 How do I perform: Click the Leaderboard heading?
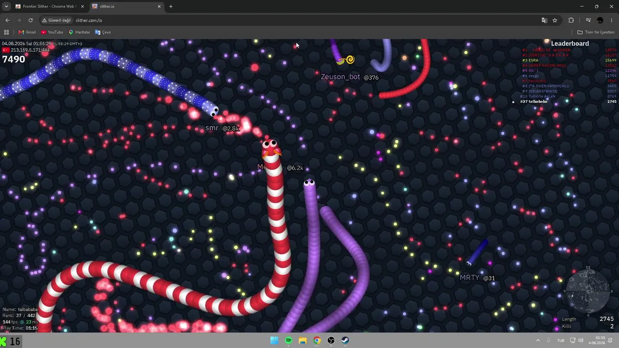point(570,43)
